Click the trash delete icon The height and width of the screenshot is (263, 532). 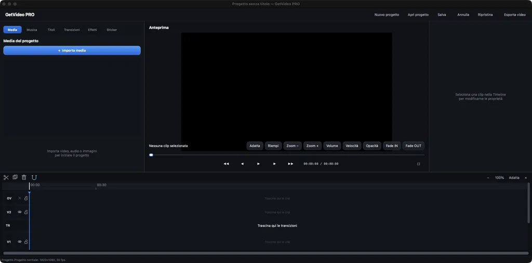[x=24, y=177]
